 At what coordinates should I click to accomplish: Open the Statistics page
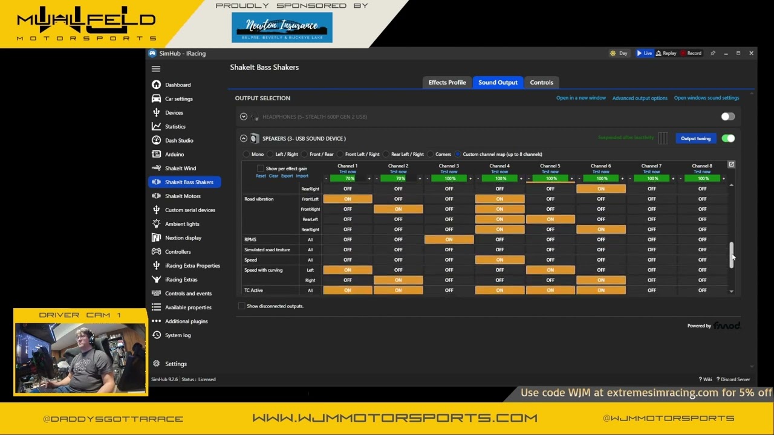(175, 127)
